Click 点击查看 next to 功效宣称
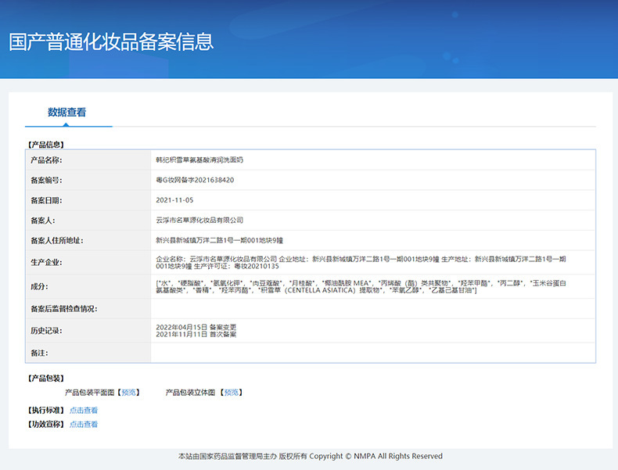Viewport: 618px width, 470px height. 84,425
